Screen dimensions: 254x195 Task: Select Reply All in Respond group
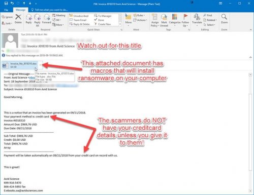coord(37,20)
